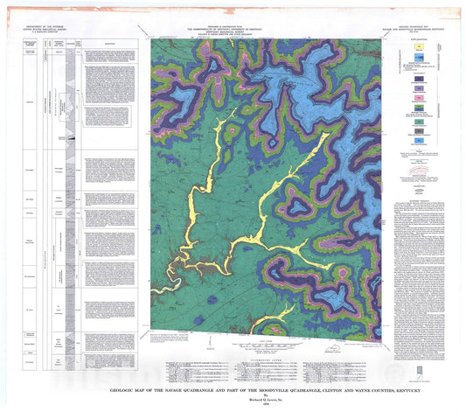Click the "DEPARTMENT OF THE INTERIOR" header text
This screenshot has height=412, width=466.
click(45, 27)
